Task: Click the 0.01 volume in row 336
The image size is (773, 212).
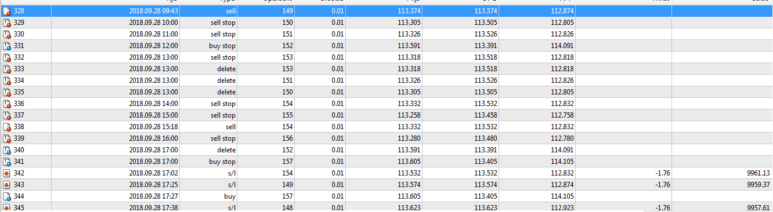Action: pyautogui.click(x=337, y=104)
